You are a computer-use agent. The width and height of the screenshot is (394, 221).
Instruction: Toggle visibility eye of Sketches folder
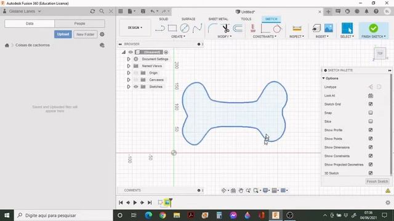click(135, 87)
